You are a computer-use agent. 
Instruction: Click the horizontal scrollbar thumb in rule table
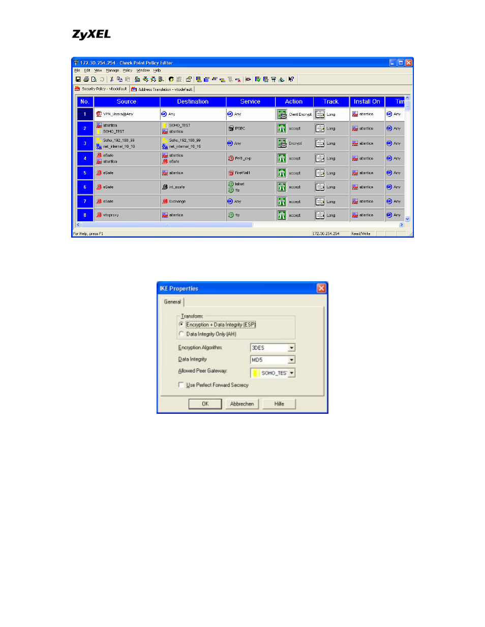[167, 224]
